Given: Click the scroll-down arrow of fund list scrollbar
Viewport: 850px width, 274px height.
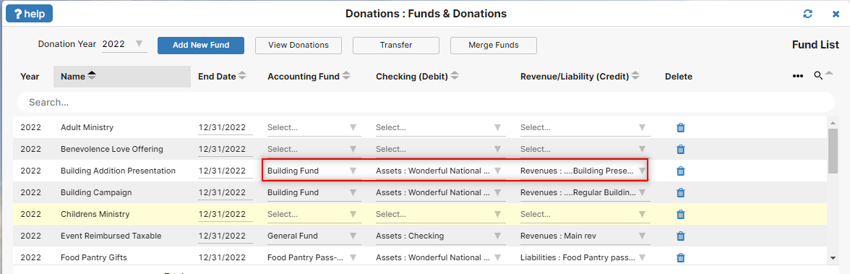Looking at the screenshot, I should 833,257.
